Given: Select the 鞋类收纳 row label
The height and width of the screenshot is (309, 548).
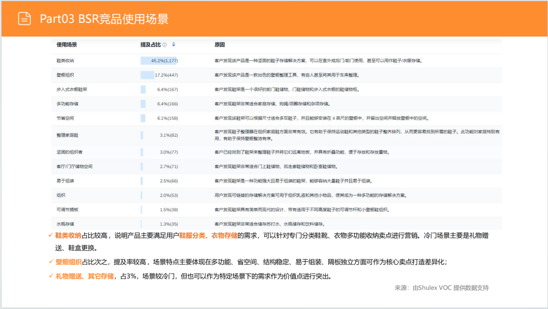Looking at the screenshot, I should tap(65, 61).
